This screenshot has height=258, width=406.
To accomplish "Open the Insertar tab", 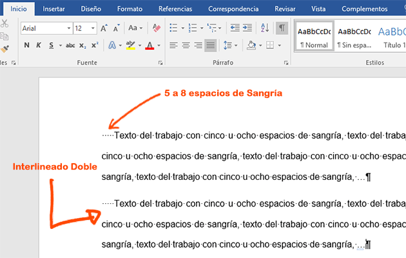I will 54,9.
